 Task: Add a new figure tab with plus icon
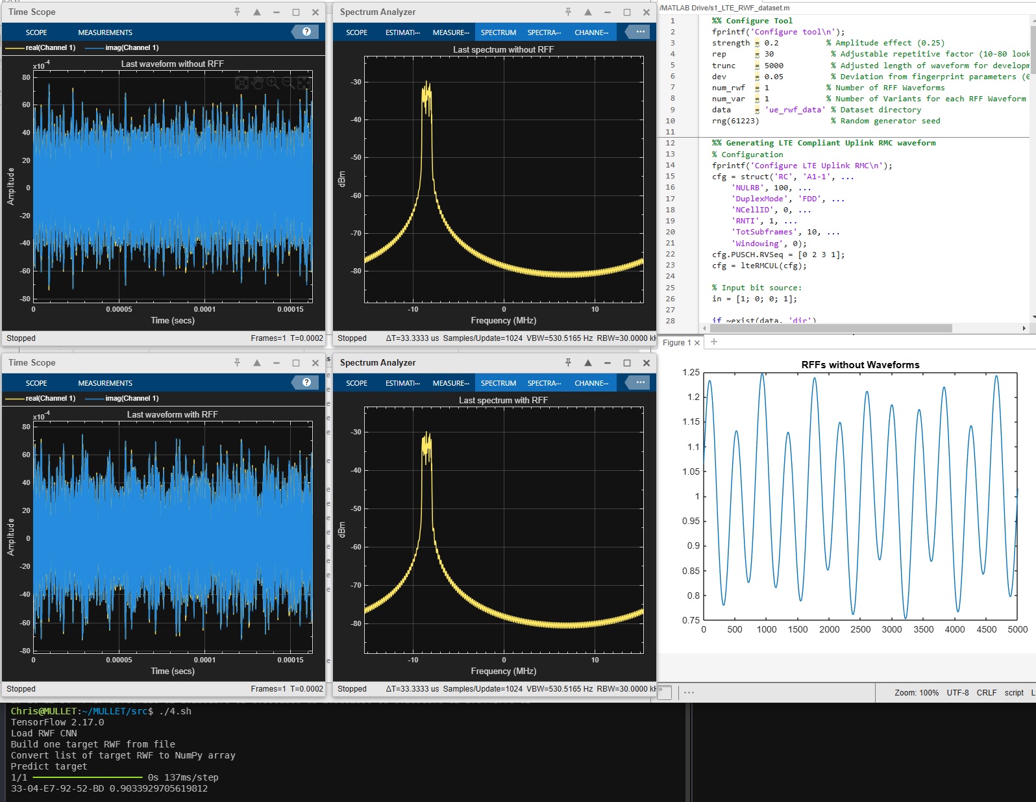(714, 342)
